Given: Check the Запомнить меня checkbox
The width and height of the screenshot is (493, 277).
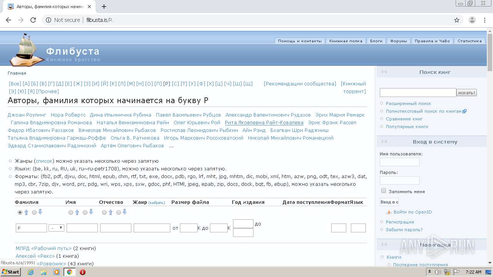Looking at the screenshot, I should pos(384,191).
